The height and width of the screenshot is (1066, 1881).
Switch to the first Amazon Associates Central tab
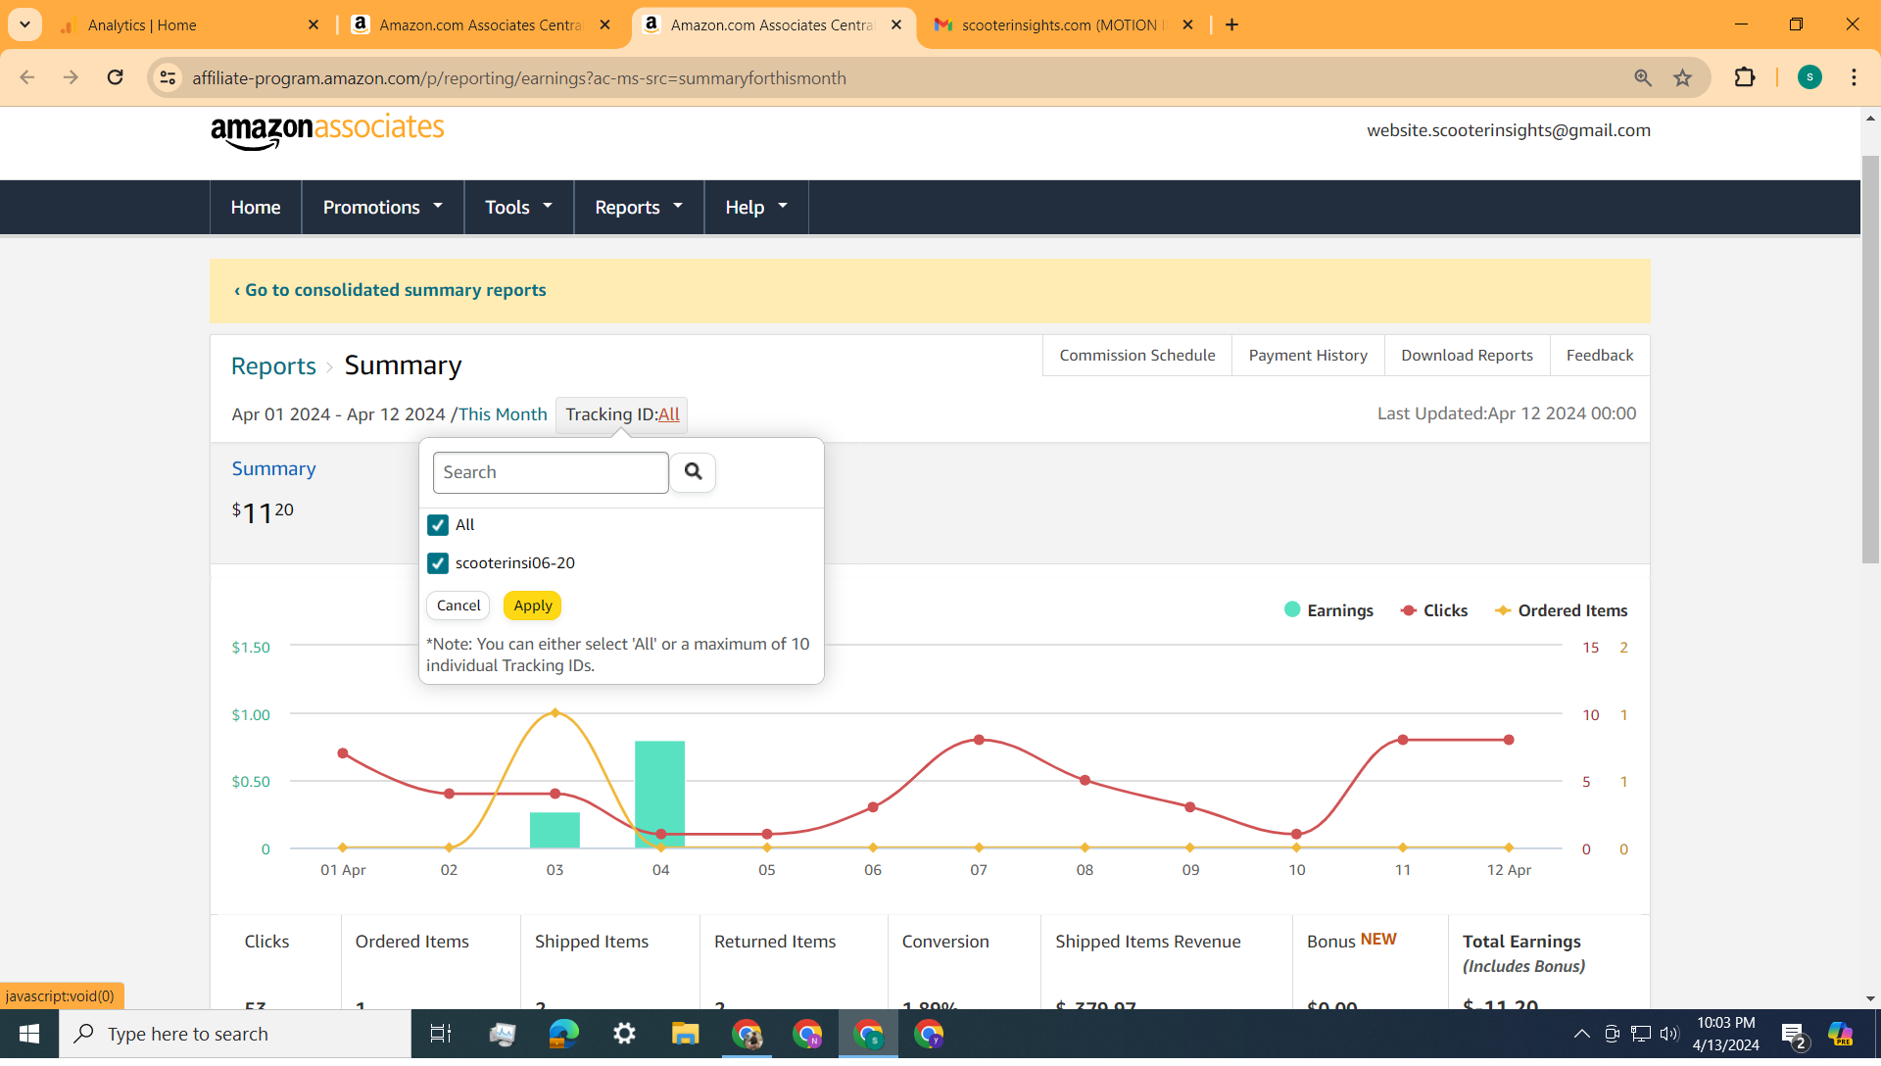pyautogui.click(x=480, y=24)
